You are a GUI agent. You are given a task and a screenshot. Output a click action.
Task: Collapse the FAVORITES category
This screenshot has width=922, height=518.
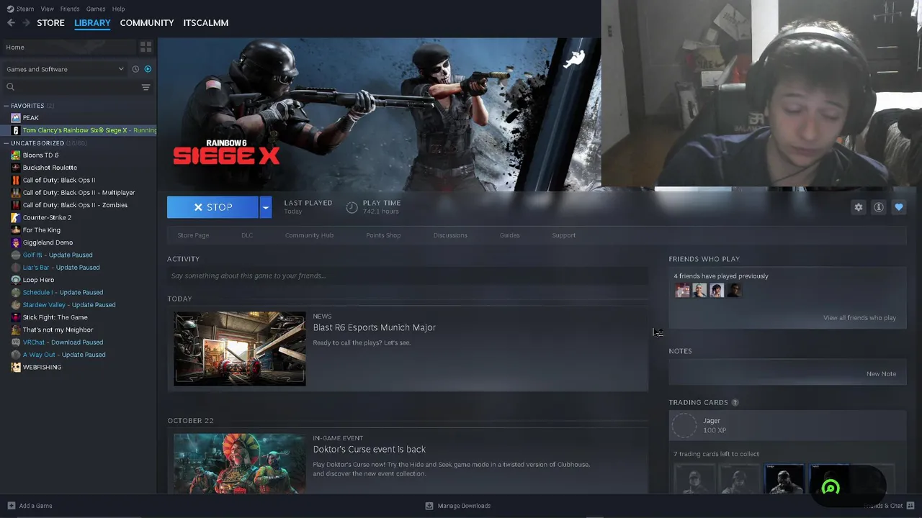6,106
